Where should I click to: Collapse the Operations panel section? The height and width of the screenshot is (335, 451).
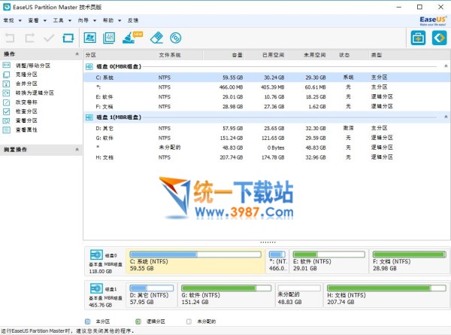point(77,54)
